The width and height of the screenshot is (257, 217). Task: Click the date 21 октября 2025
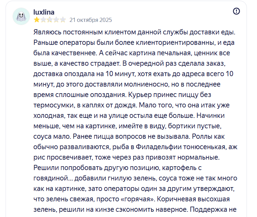pos(91,20)
